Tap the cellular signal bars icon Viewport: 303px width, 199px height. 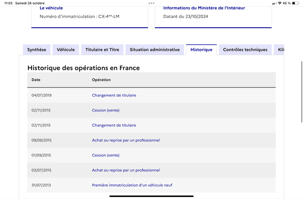coord(274,3)
